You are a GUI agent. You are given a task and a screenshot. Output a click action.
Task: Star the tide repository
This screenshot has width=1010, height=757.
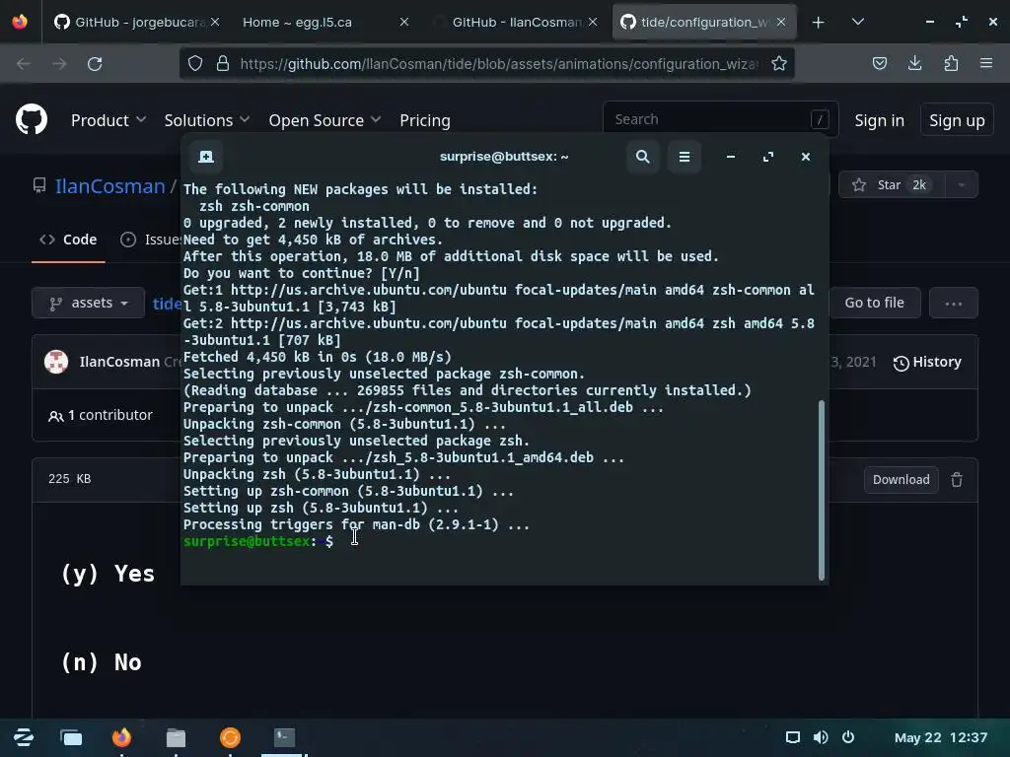pos(892,184)
